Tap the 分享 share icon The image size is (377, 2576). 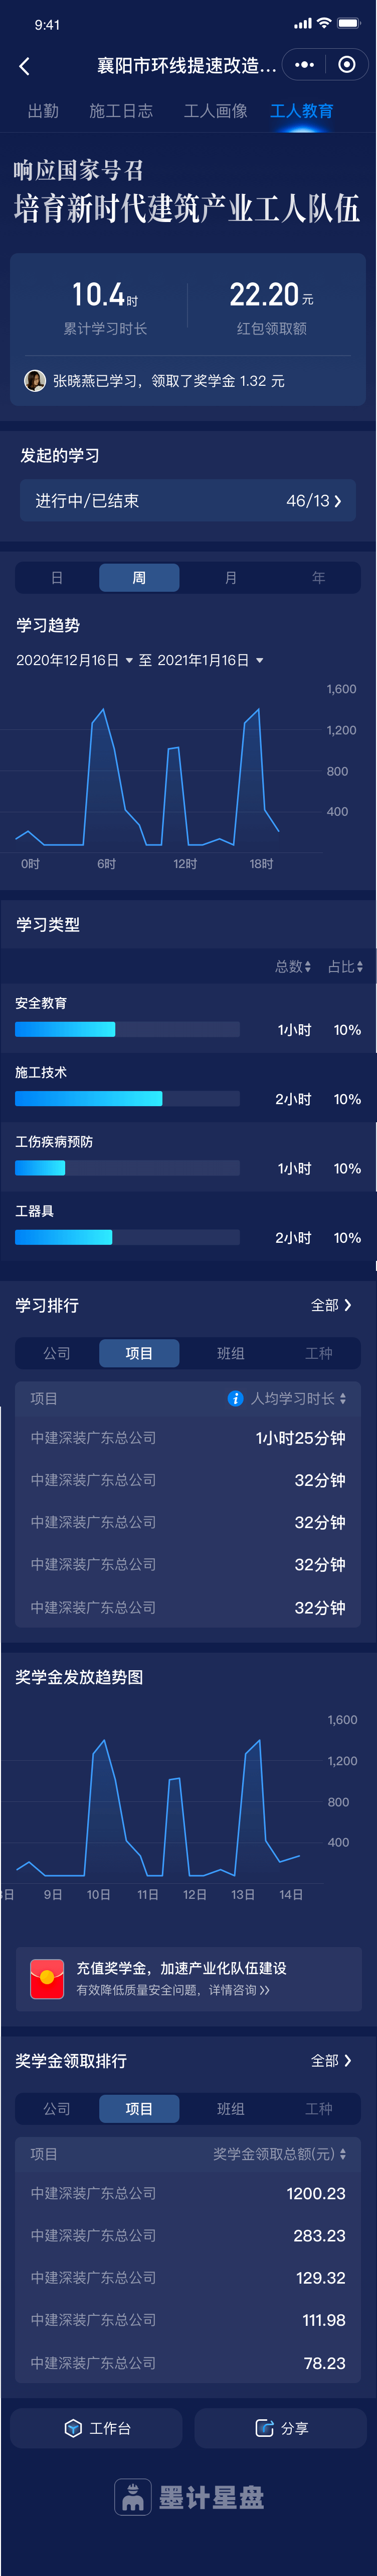coord(264,2428)
